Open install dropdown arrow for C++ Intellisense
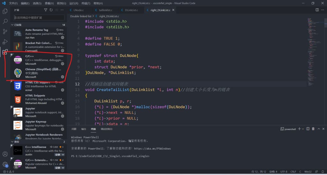The image size is (327, 175). 63,155
